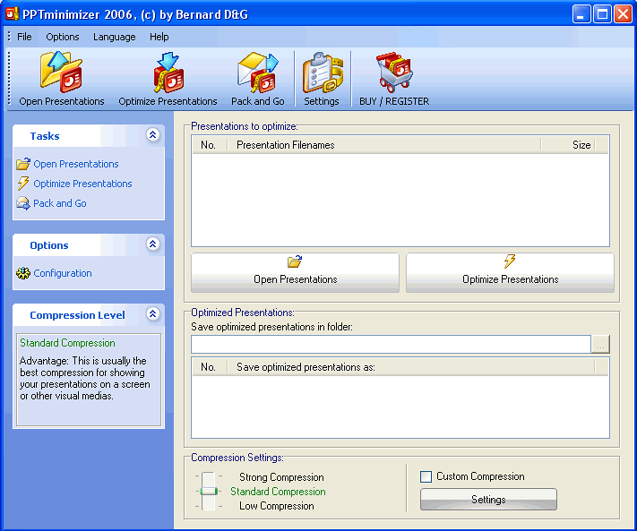Open Settings from the toolbar clipboard icon

tap(323, 73)
